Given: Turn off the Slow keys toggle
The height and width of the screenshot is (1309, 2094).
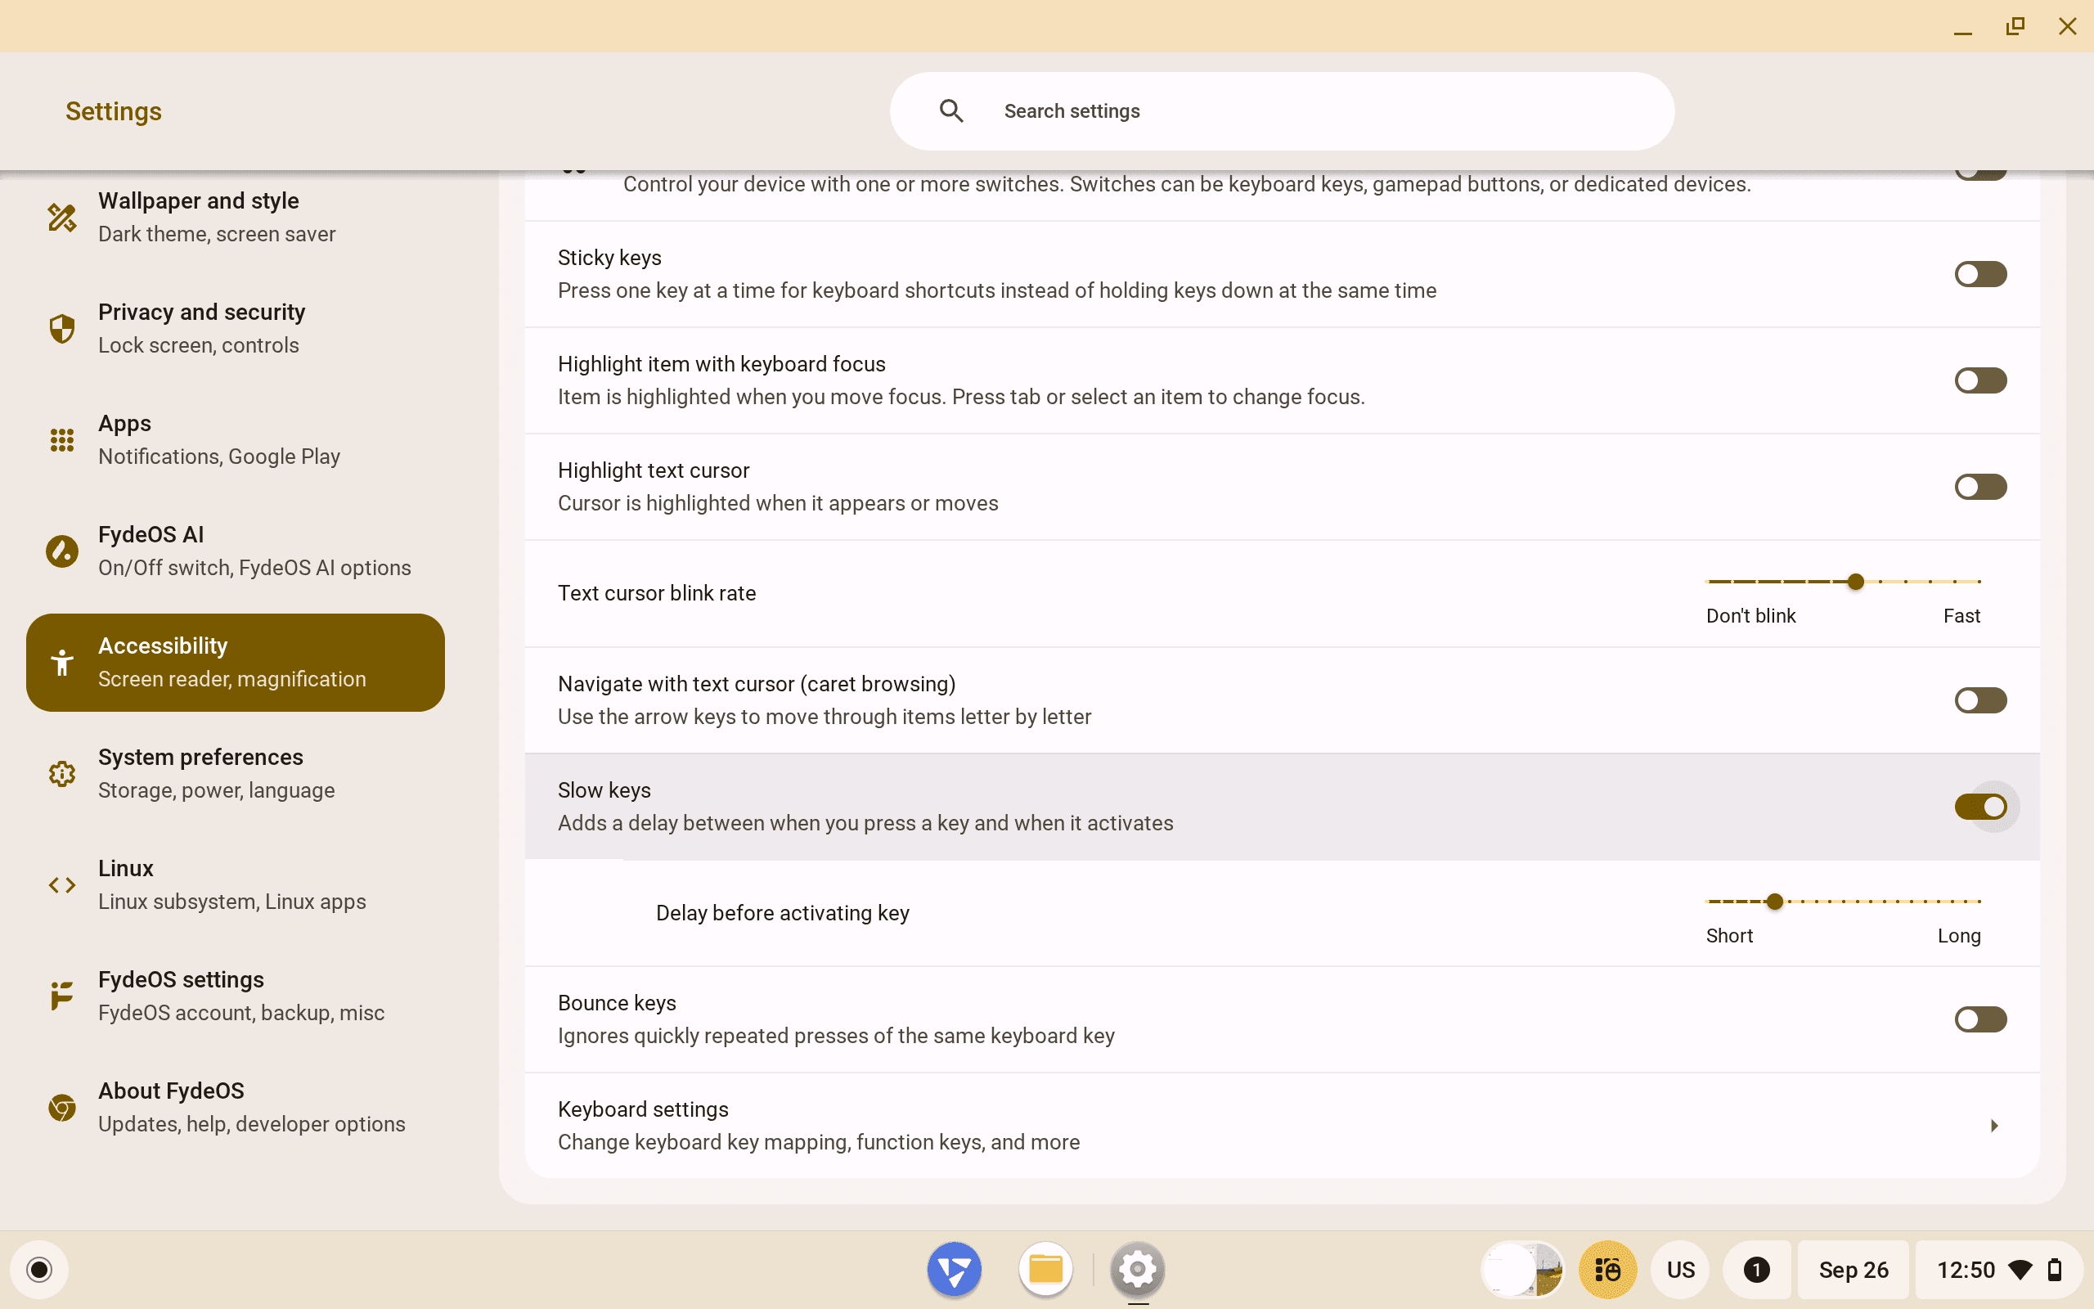Looking at the screenshot, I should click(x=1979, y=807).
